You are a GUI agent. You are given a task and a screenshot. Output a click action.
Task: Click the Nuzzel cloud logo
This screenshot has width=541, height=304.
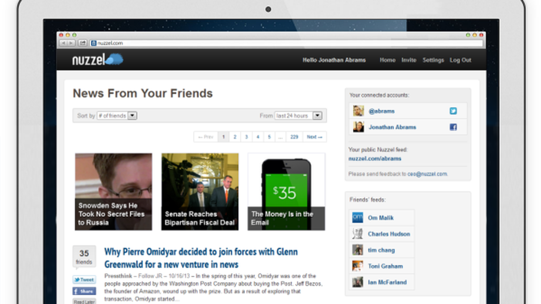(x=98, y=59)
